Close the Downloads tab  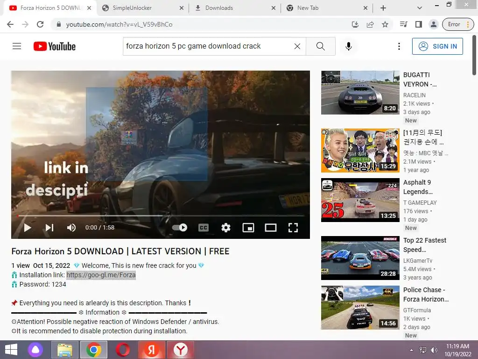point(274,8)
